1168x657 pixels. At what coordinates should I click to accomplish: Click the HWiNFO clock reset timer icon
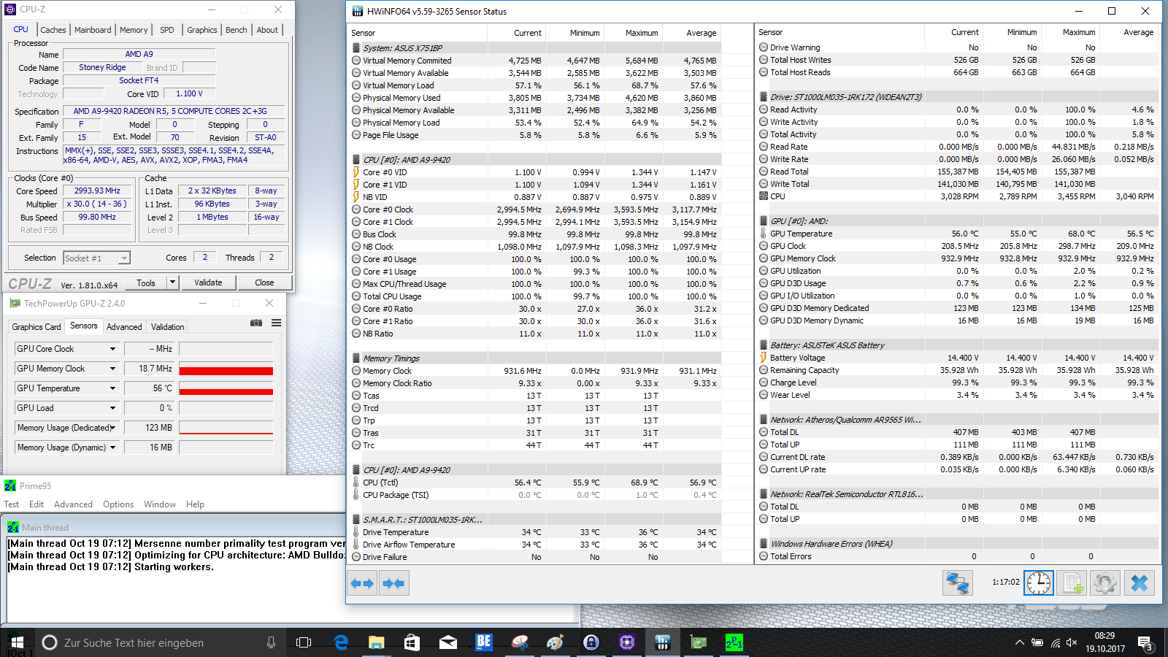point(1038,583)
